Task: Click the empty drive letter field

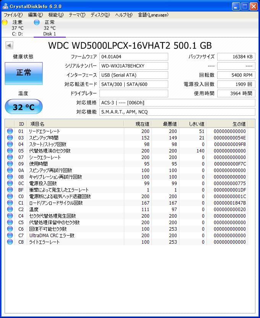Action: click(x=134, y=93)
